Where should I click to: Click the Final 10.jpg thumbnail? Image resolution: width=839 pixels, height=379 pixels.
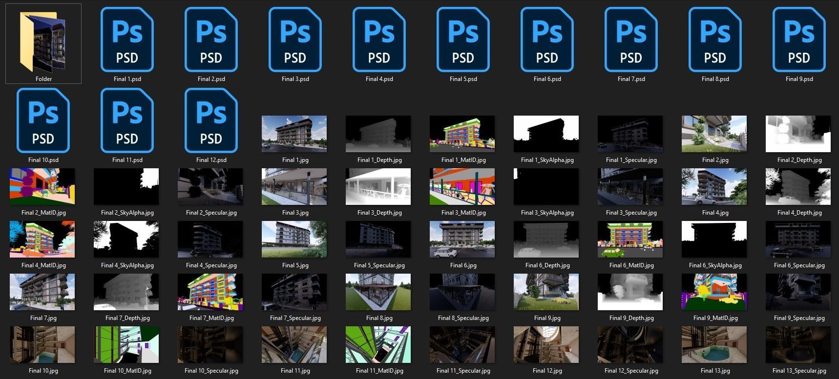[x=42, y=345]
